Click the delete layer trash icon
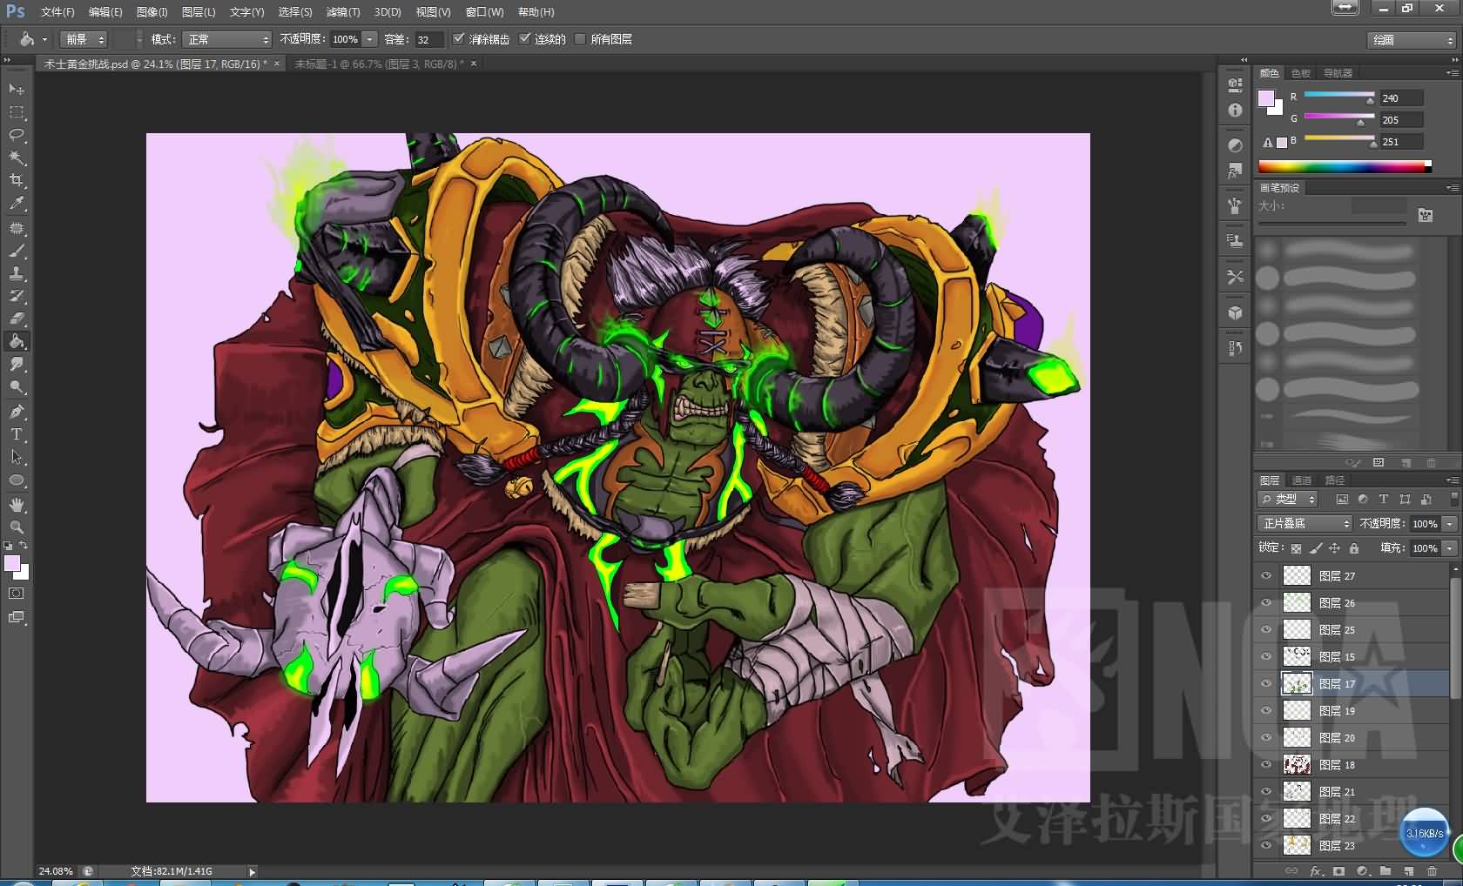Screen dimensions: 1463x886 click(1432, 871)
